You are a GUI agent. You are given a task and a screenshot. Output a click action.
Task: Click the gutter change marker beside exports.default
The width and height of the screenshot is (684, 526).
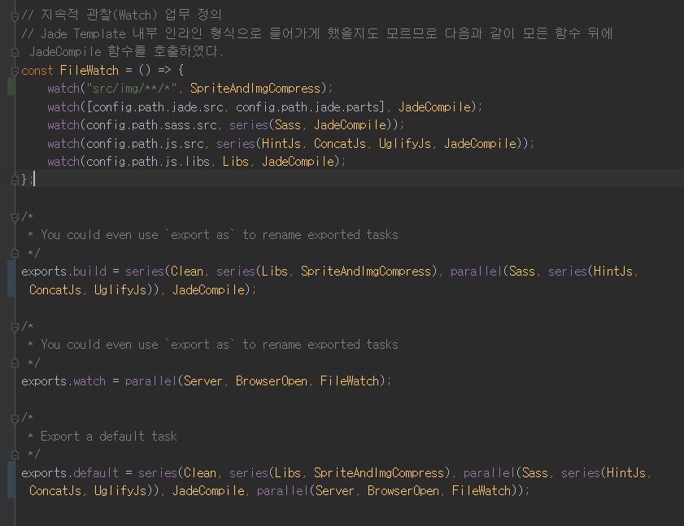pos(10,481)
